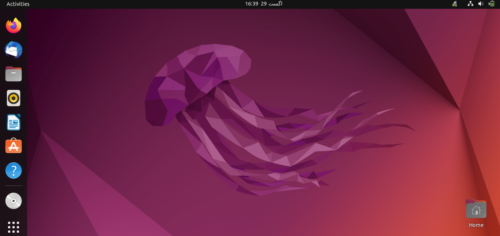Click the volume speaker icon in top bar

tap(481, 4)
